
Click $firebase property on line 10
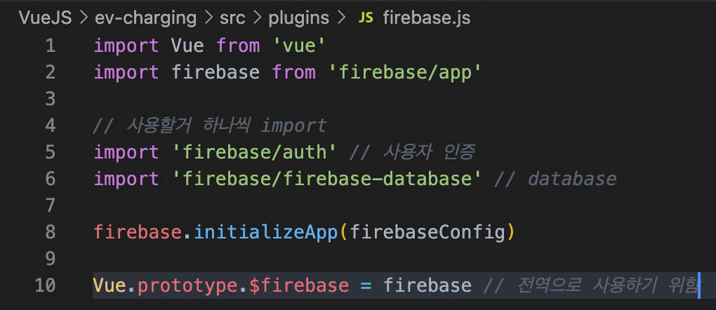[298, 285]
